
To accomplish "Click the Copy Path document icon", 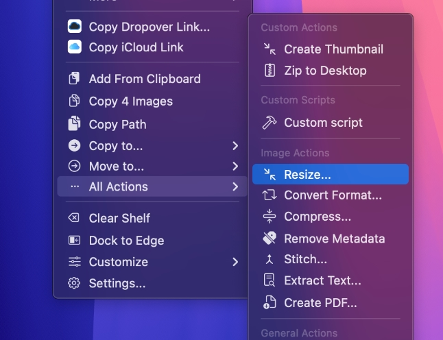I will pyautogui.click(x=74, y=123).
